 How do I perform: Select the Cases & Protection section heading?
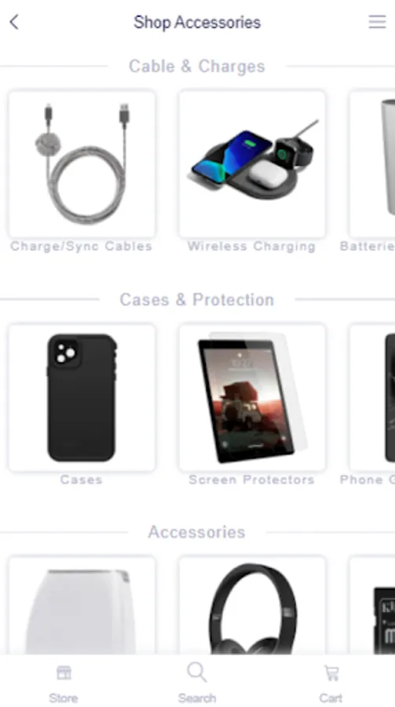pos(197,300)
